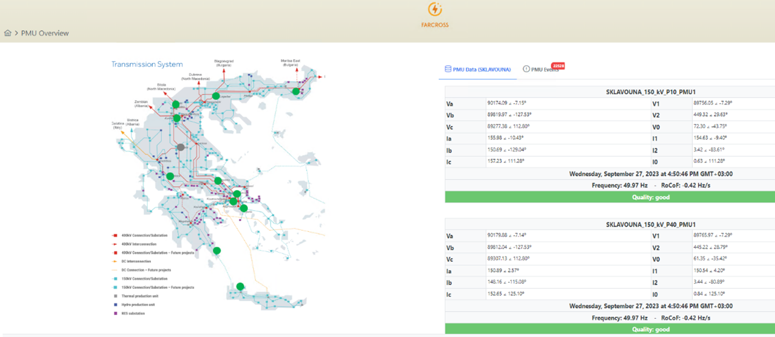Click the green PMU marker near Lagadas
This screenshot has width=775, height=337.
point(216,96)
